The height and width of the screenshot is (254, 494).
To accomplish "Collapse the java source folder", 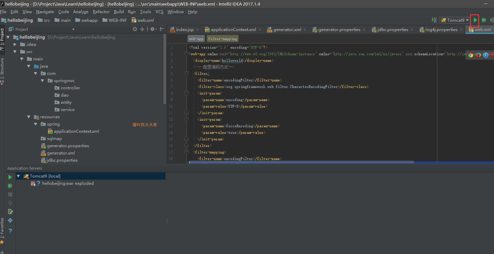I will pyautogui.click(x=29, y=66).
